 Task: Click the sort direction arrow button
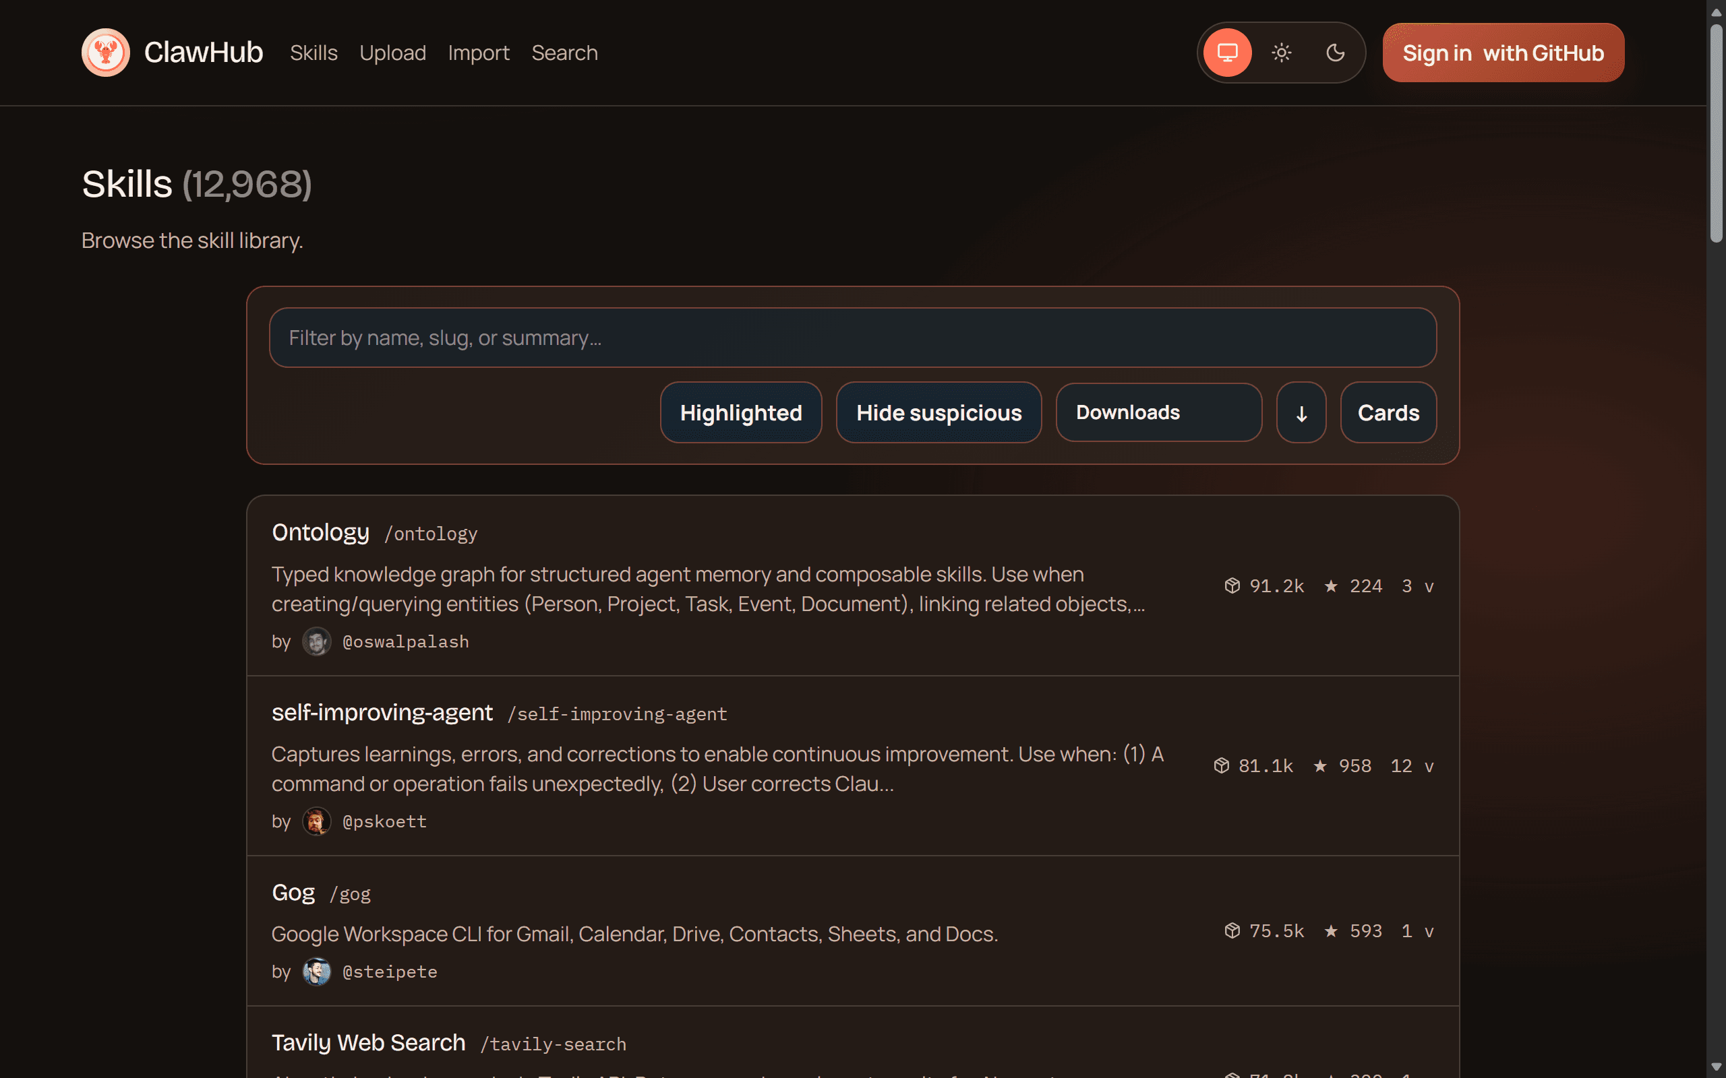1301,413
